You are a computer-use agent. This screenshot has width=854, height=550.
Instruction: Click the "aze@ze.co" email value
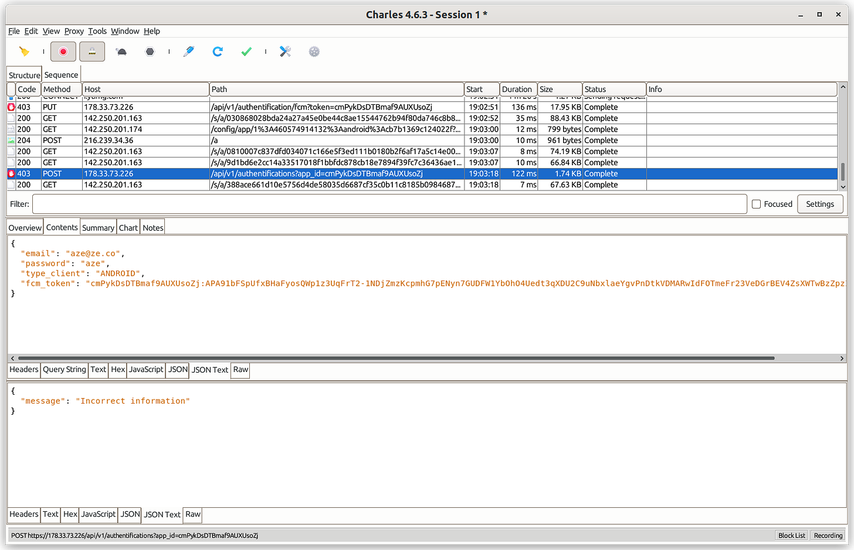[x=93, y=254]
